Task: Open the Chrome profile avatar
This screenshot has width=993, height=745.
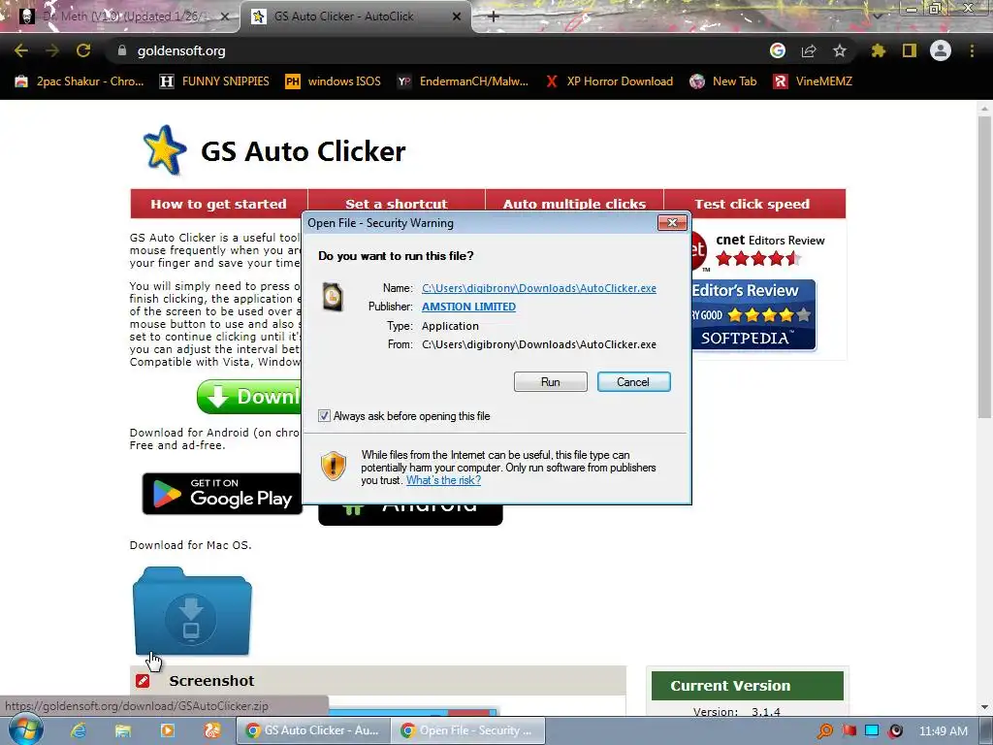Action: pos(941,50)
